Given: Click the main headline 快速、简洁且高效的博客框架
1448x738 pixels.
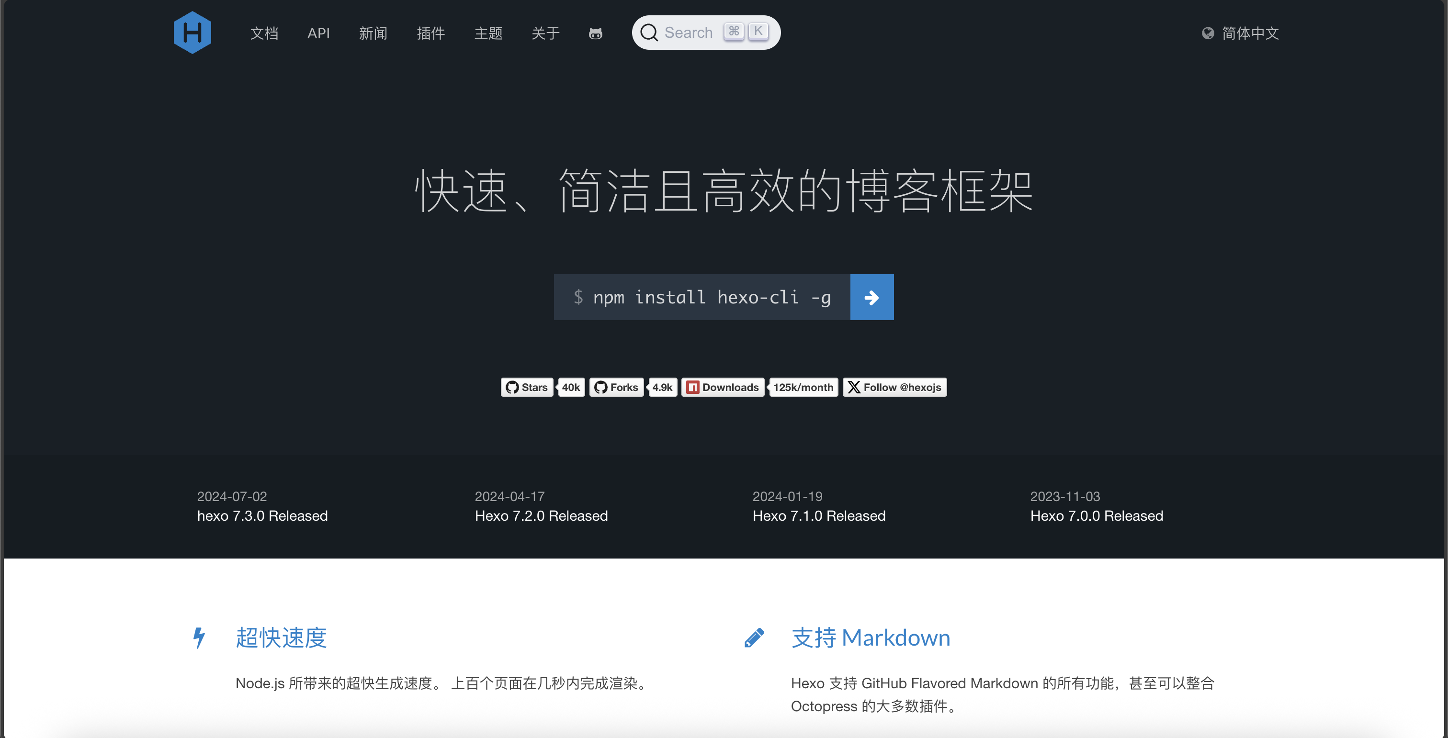Looking at the screenshot, I should [724, 191].
